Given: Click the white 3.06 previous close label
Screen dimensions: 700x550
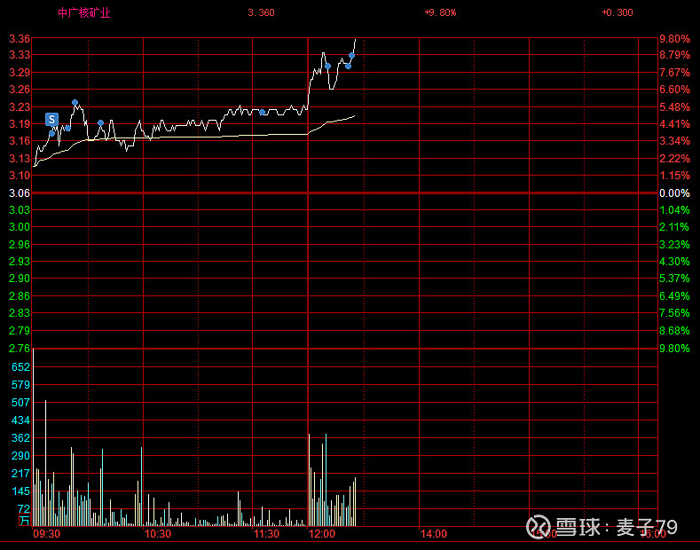Looking at the screenshot, I should tap(20, 192).
